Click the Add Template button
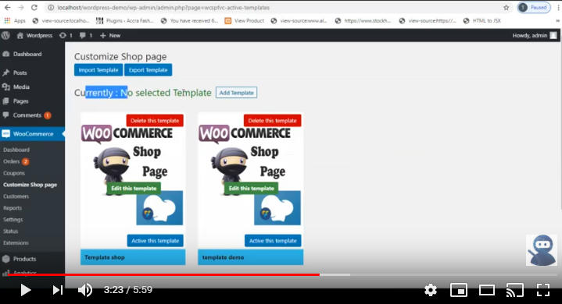 236,93
